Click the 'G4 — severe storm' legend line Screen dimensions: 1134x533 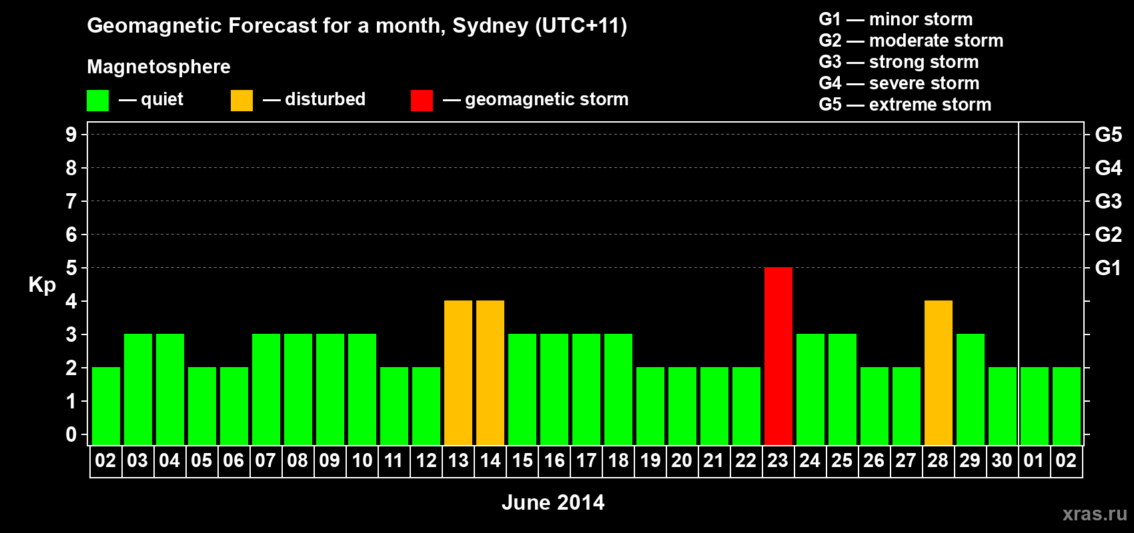click(899, 83)
